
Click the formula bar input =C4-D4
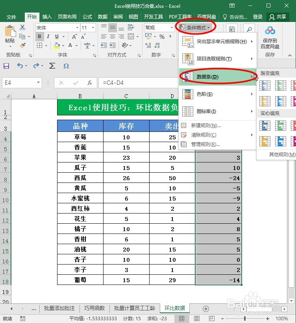tap(139, 83)
